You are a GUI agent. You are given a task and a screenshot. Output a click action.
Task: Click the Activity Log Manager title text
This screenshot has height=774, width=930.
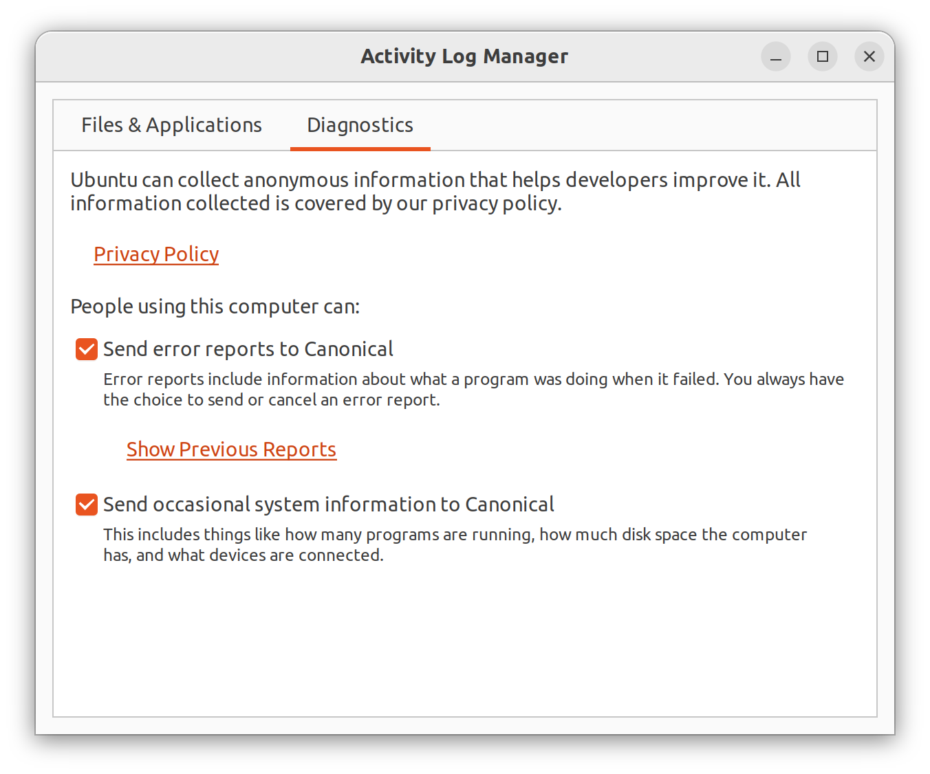point(464,56)
